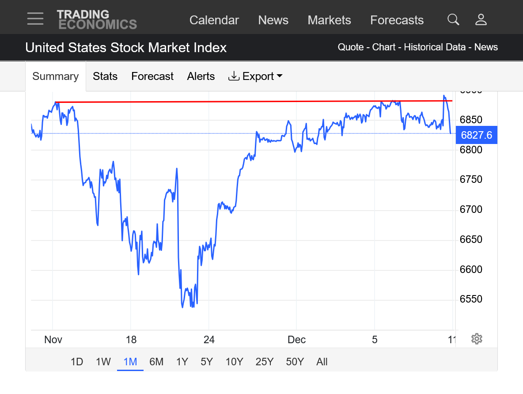This screenshot has width=523, height=394.
Task: Open the News navigation item
Action: (273, 20)
